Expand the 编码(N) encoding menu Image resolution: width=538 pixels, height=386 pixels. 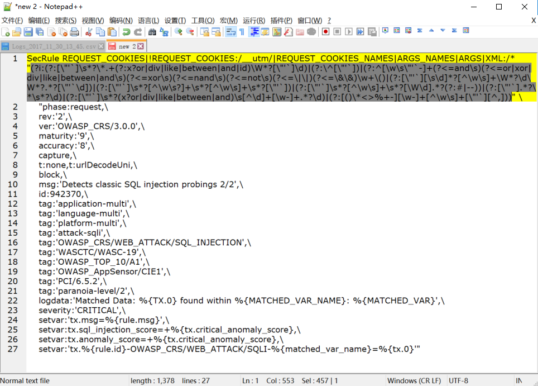(x=121, y=20)
